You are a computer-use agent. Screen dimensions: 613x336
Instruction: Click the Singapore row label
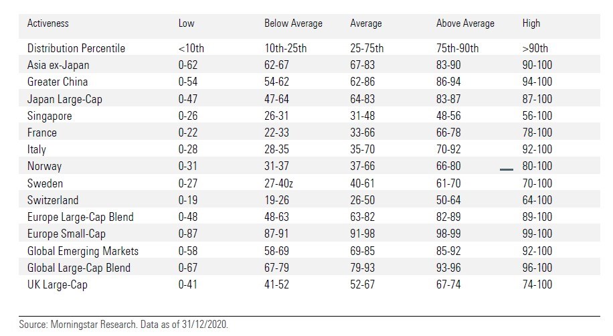[x=50, y=116]
